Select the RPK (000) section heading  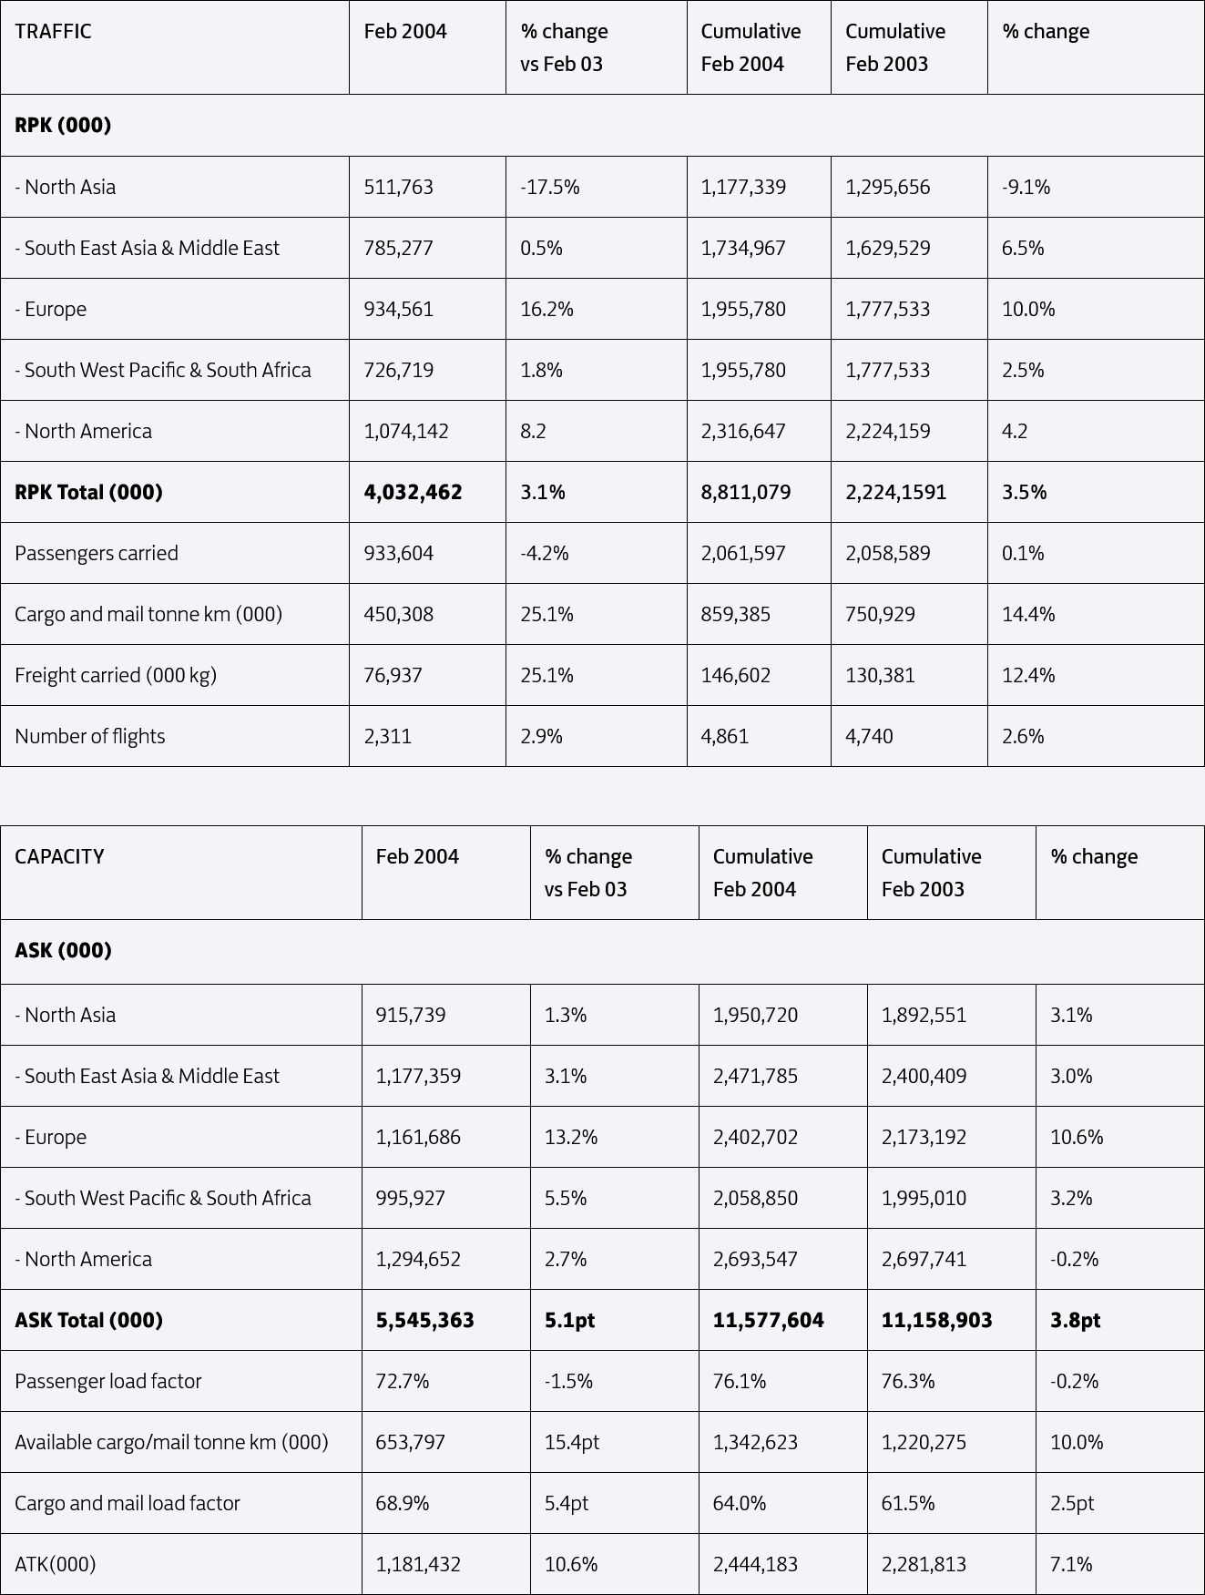63,126
